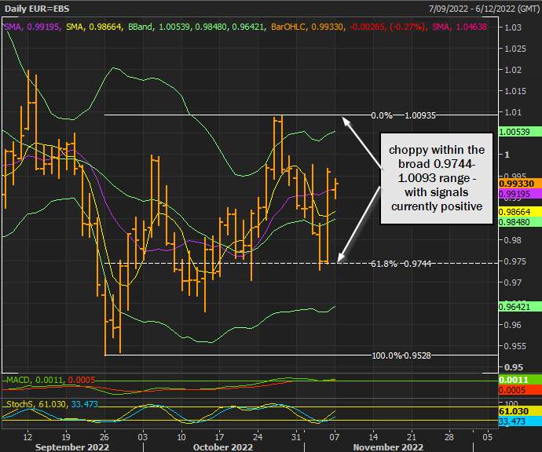
Task: Click the 1.03 price axis label
Action: pos(513,27)
